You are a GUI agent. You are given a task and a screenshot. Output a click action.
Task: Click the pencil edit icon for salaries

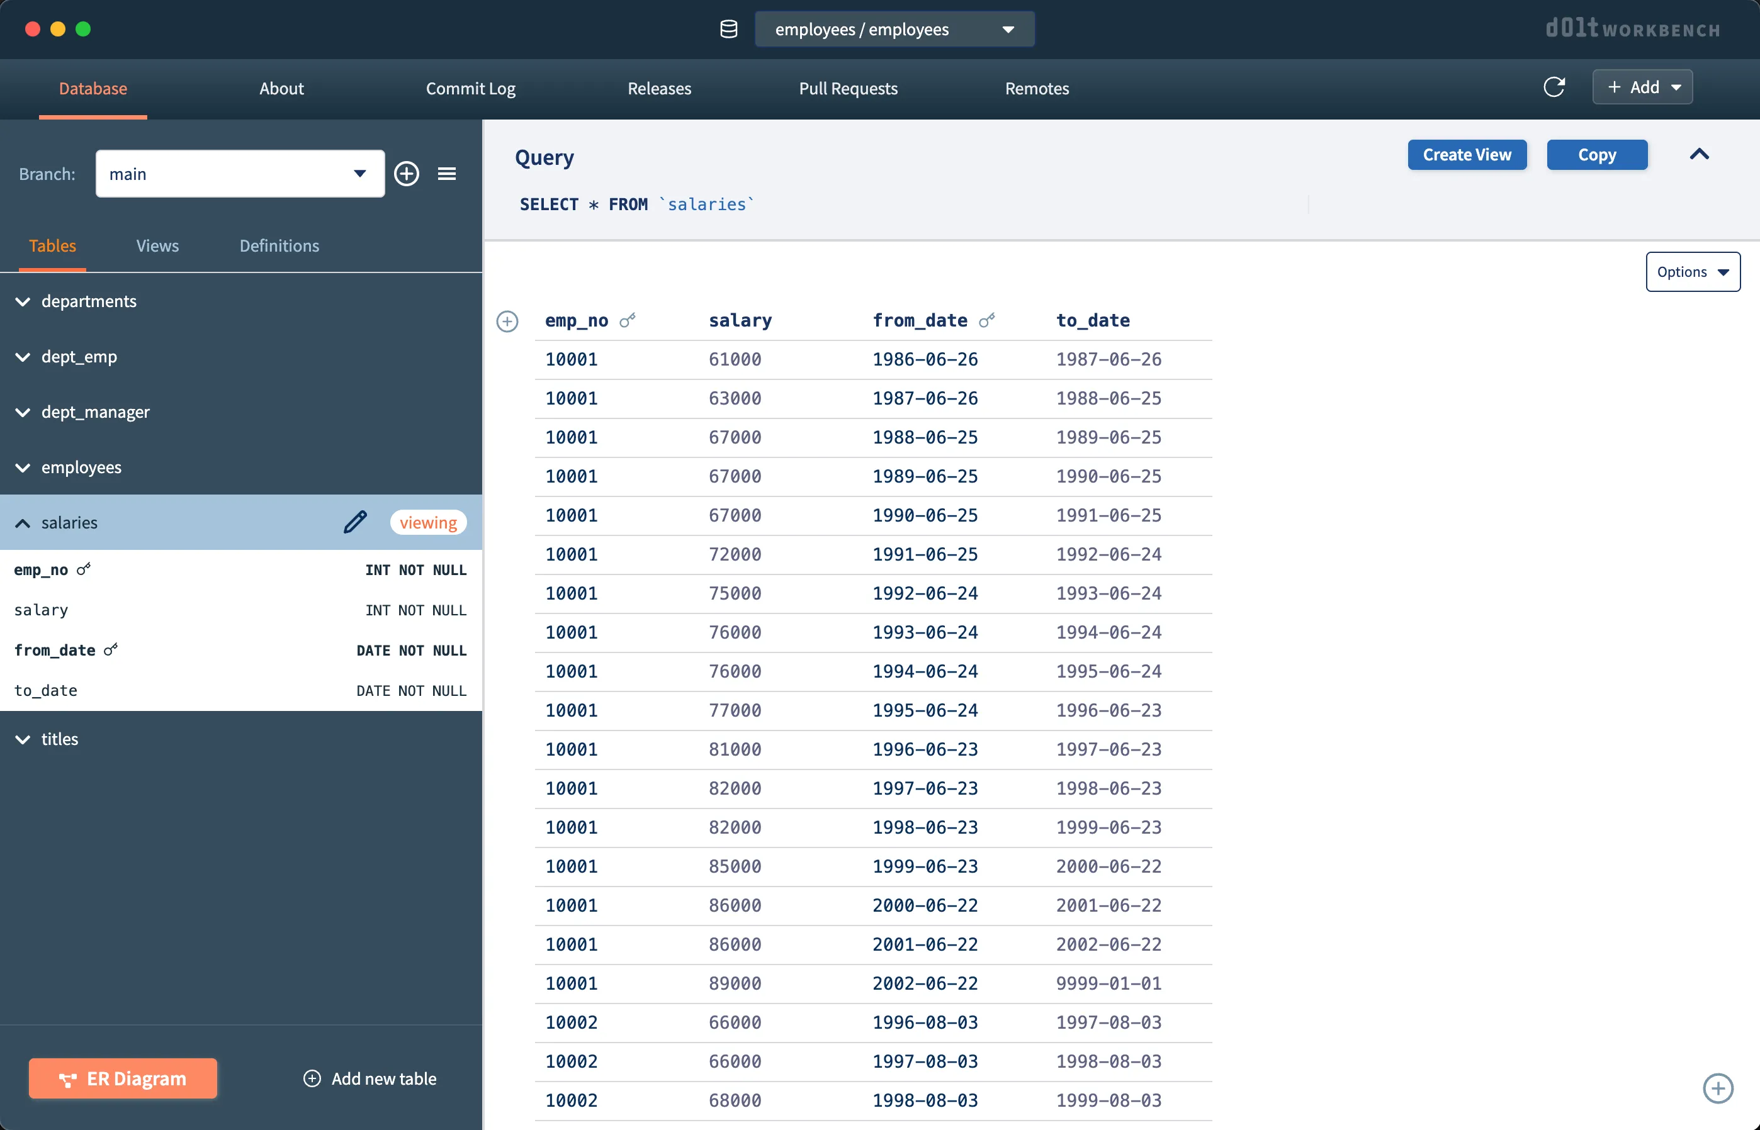coord(355,522)
